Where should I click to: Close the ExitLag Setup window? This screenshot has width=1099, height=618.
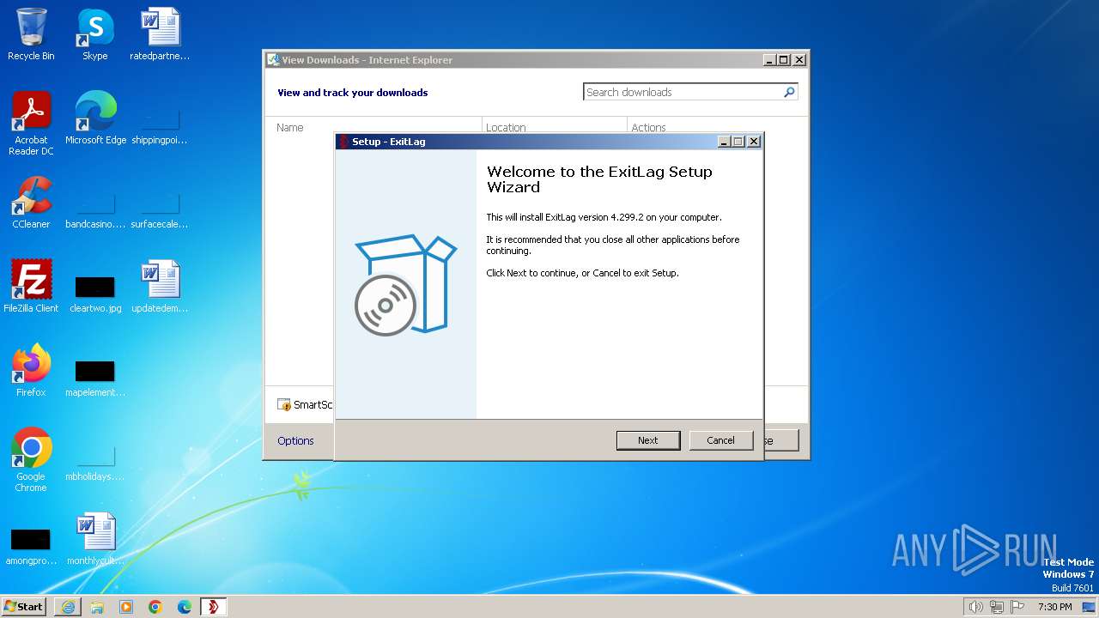[x=754, y=142]
